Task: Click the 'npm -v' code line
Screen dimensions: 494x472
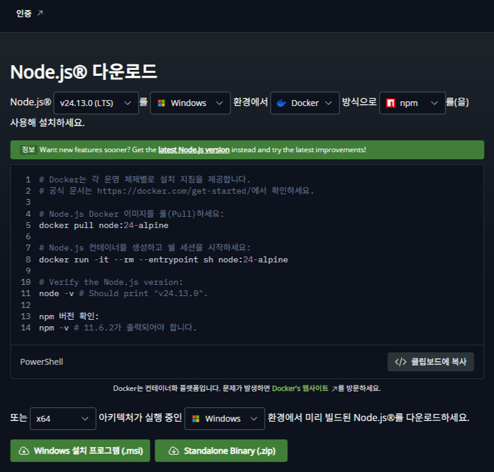Action: coord(118,327)
